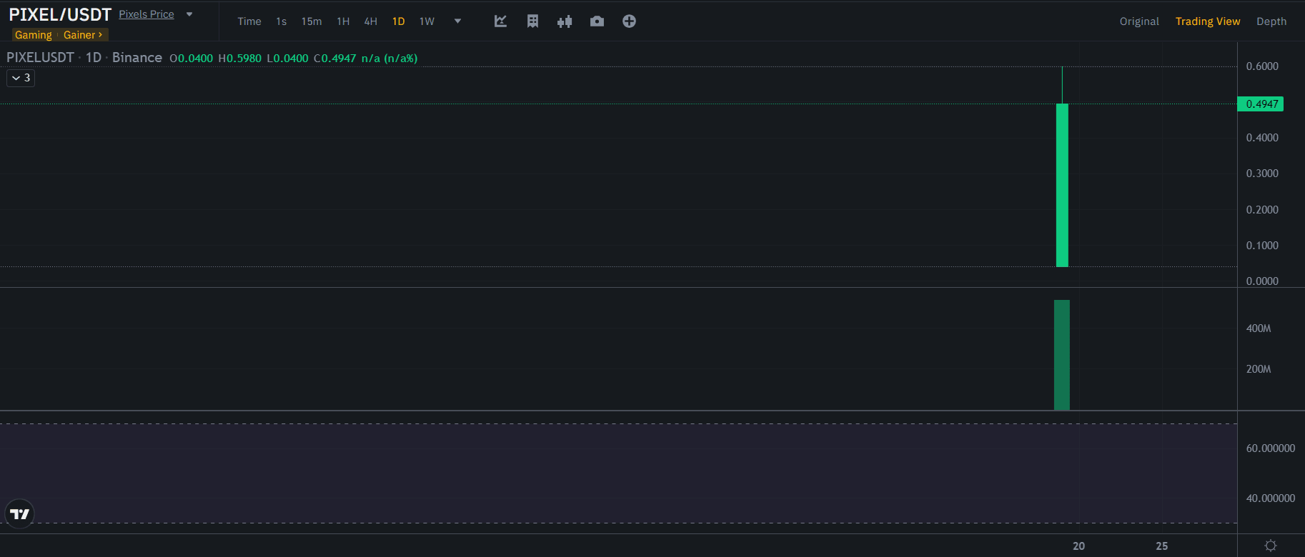Expand the more time intervals dropdown arrow
Image resolution: width=1305 pixels, height=557 pixels.
458,21
